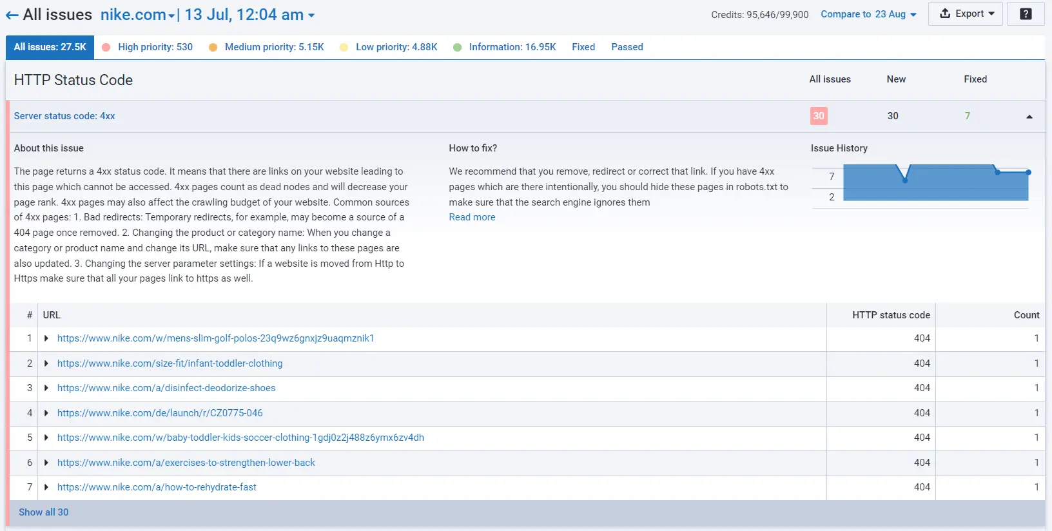The image size is (1052, 531).
Task: Click the Count column header
Action: tap(1026, 315)
